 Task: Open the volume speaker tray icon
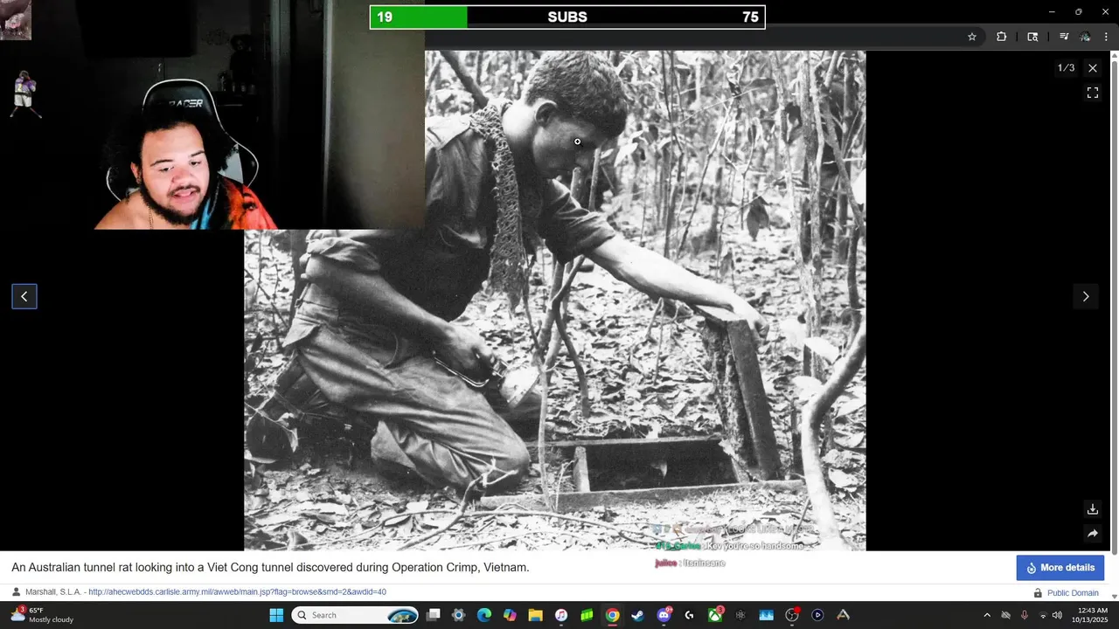[x=1057, y=615]
